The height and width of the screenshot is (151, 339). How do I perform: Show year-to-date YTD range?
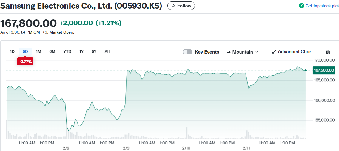67,51
